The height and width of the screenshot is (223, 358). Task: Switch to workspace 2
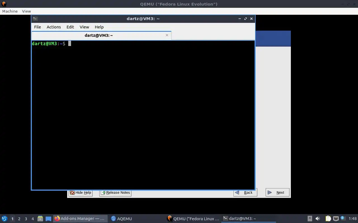(19, 219)
